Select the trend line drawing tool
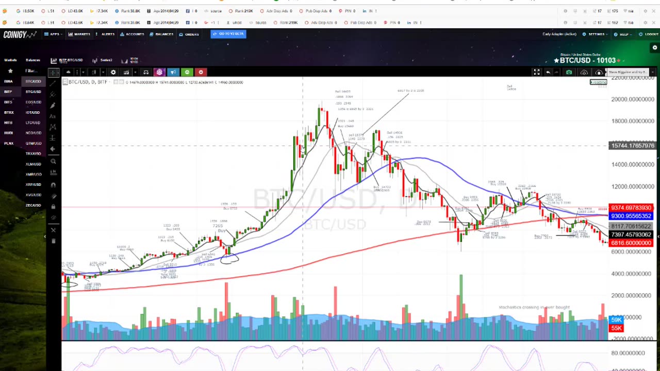Viewport: 660px width, 371px height. (53, 83)
